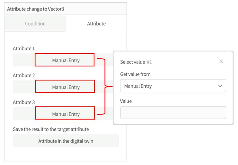Image resolution: width=238 pixels, height=165 pixels.
Task: Switch to the Condition tab
Action: (35, 23)
